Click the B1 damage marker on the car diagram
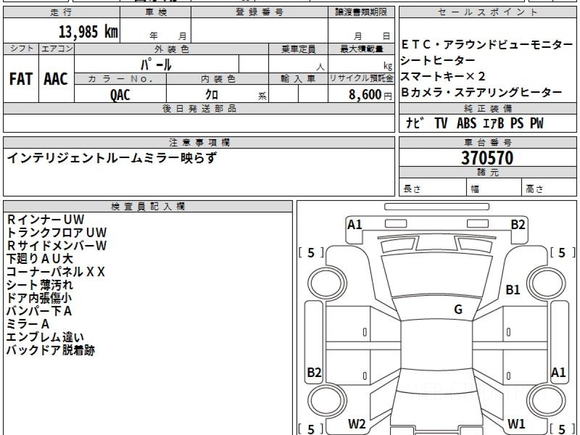Screen dimensions: 580x435 pyautogui.click(x=513, y=290)
